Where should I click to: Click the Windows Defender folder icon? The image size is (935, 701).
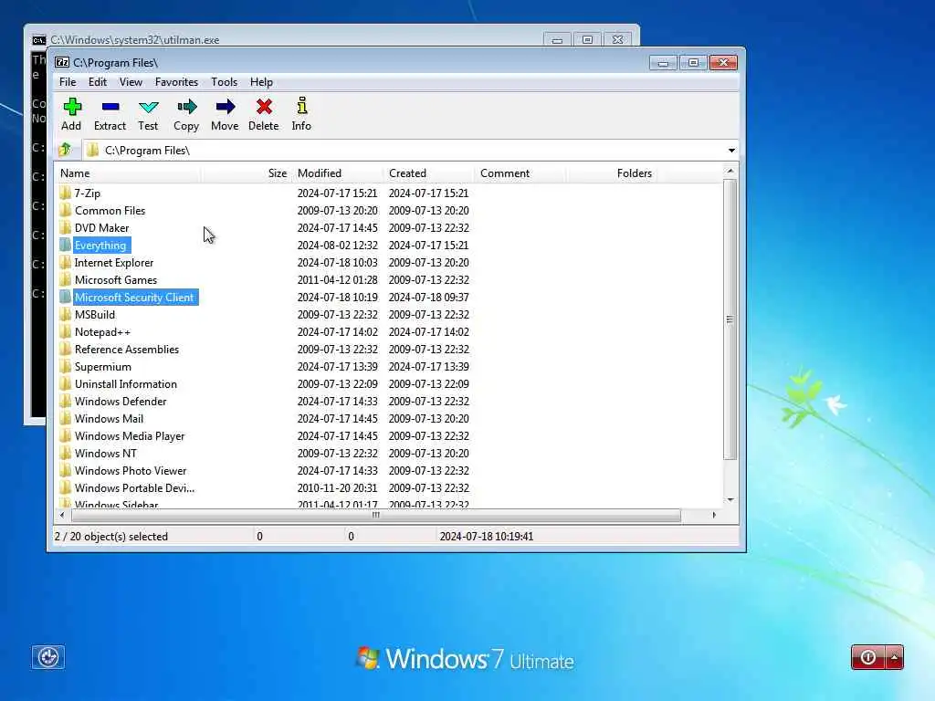(66, 402)
